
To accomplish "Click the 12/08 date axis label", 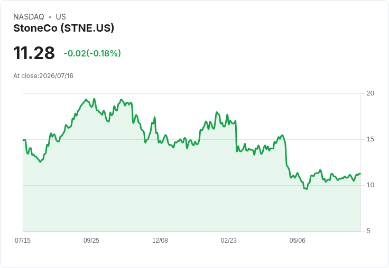I will pyautogui.click(x=160, y=241).
